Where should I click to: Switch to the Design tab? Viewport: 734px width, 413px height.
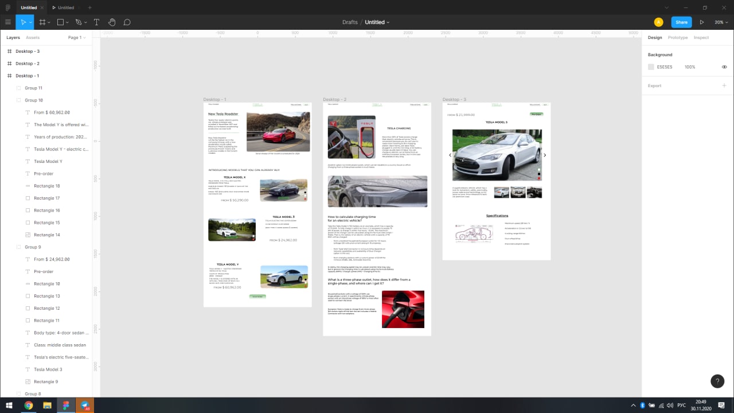pyautogui.click(x=655, y=38)
